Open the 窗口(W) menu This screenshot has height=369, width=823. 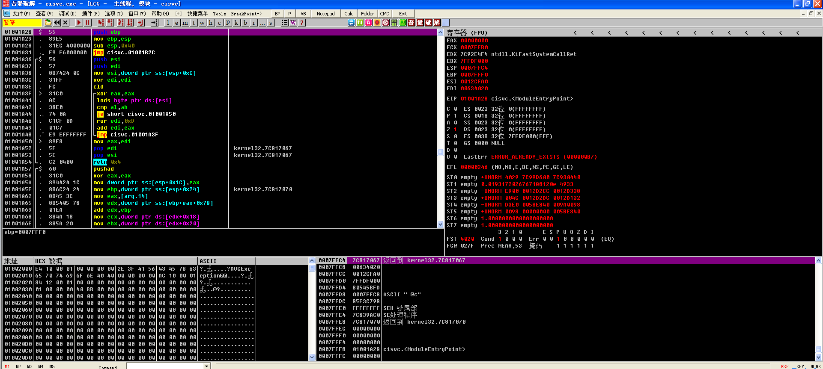point(137,14)
